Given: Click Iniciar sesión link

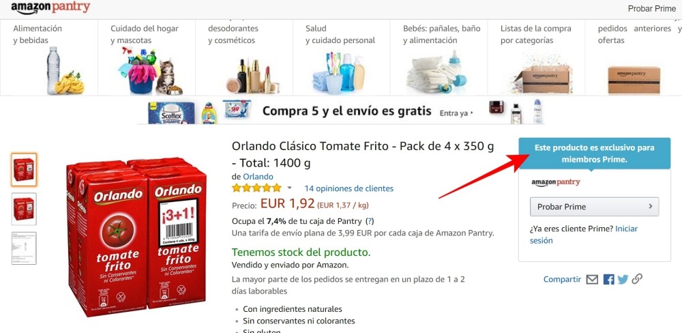Looking at the screenshot, I should [584, 235].
